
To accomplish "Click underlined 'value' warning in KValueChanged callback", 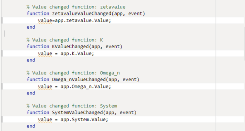I will coord(45,54).
